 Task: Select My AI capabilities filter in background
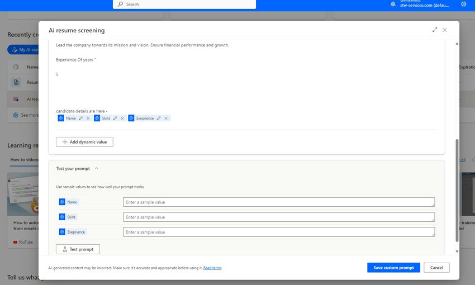(23, 49)
